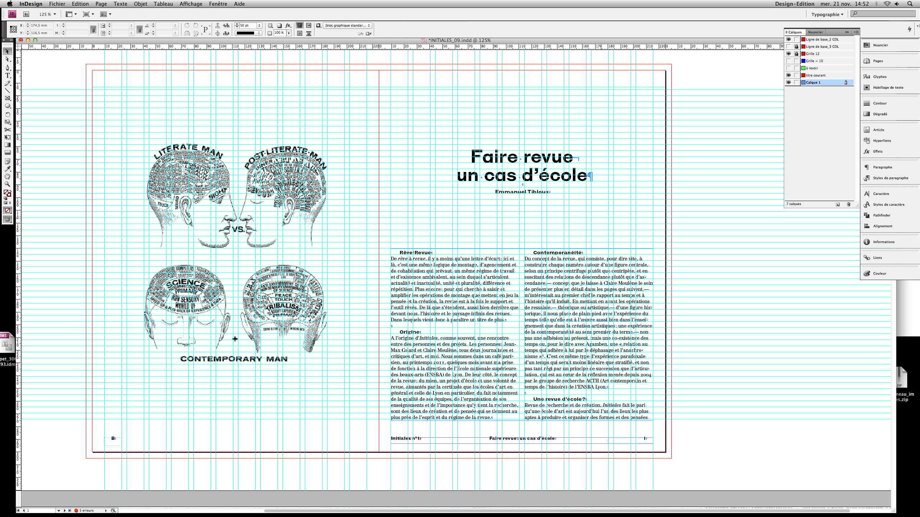The height and width of the screenshot is (517, 920).
Task: Select the Pen tool
Action: 7,67
